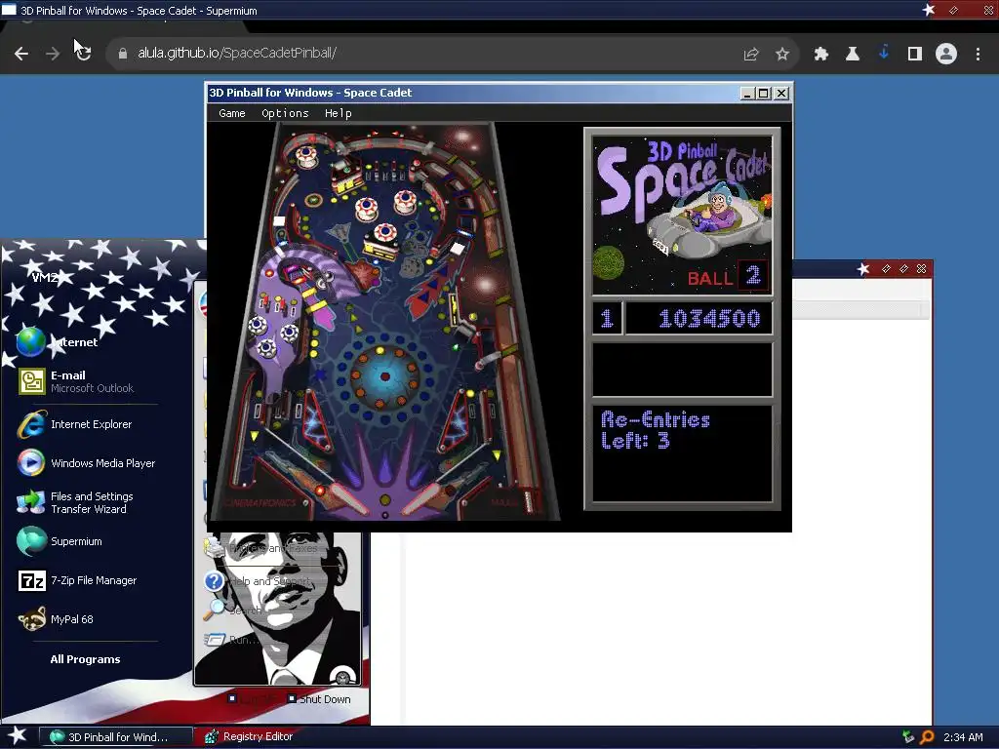Switch to 3D Pinball taskbar button
The width and height of the screenshot is (999, 749).
(x=115, y=737)
